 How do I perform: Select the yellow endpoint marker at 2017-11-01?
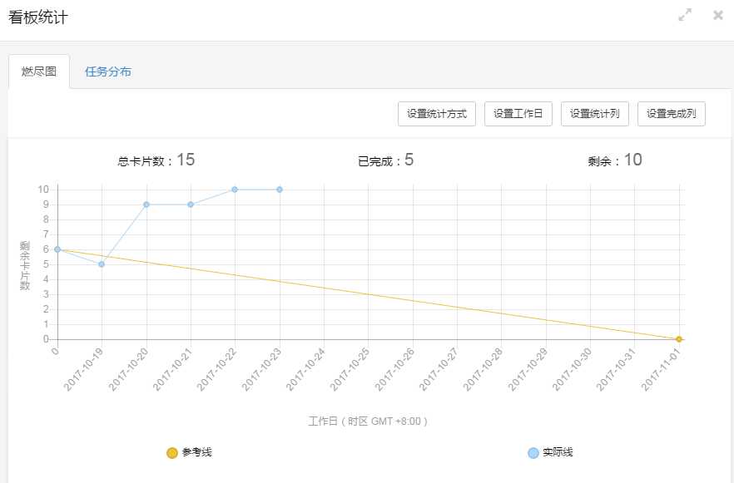click(x=679, y=338)
